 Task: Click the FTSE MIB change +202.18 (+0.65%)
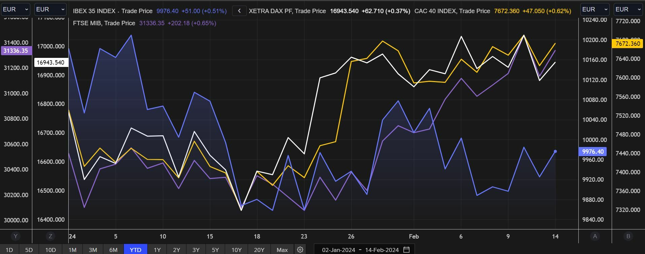[x=192, y=23]
